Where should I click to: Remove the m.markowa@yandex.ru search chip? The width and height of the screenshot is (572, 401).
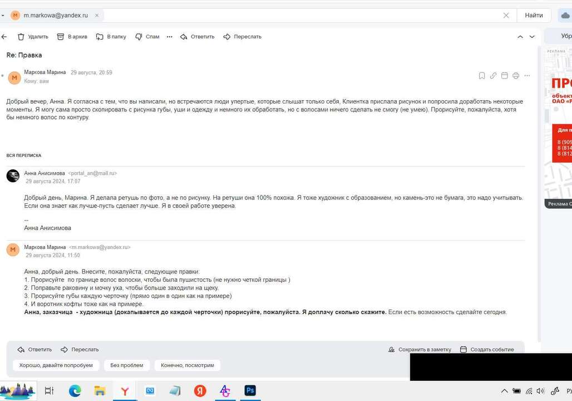point(96,16)
